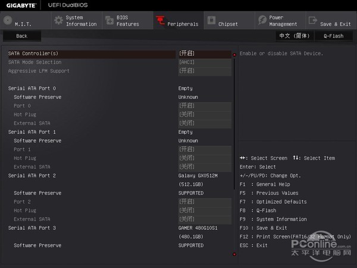
Task: Click the System Information gear icon
Action: [x=58, y=21]
